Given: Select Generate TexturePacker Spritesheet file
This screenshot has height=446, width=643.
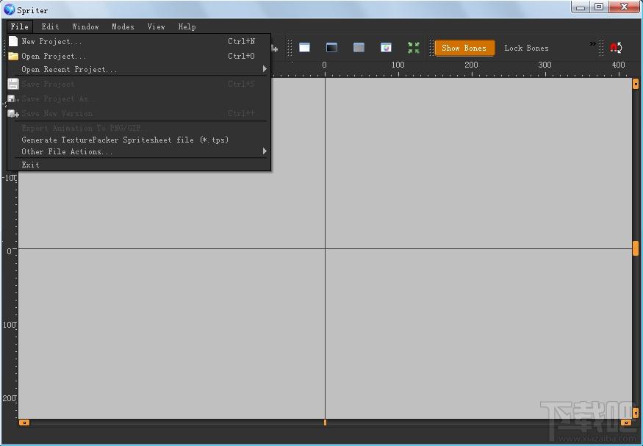Looking at the screenshot, I should click(x=125, y=140).
